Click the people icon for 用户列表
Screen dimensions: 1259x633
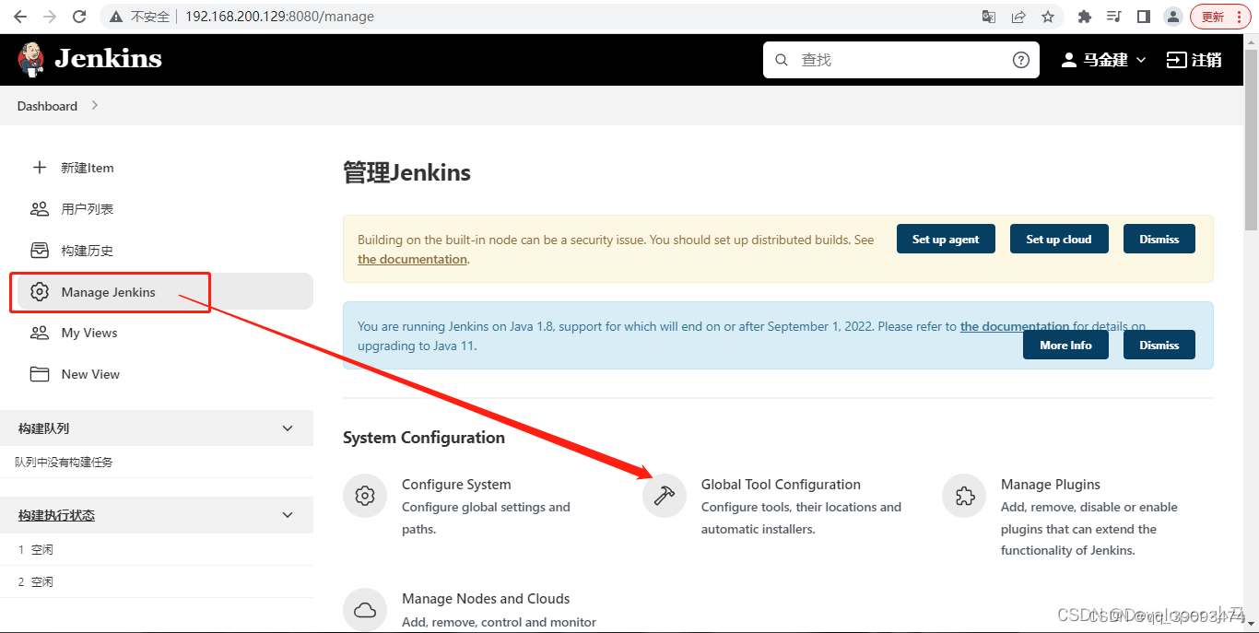pos(39,209)
